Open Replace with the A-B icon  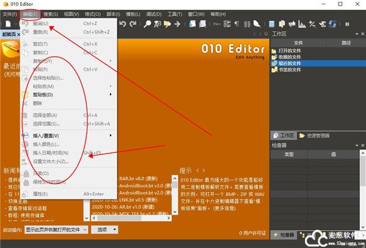157,24
